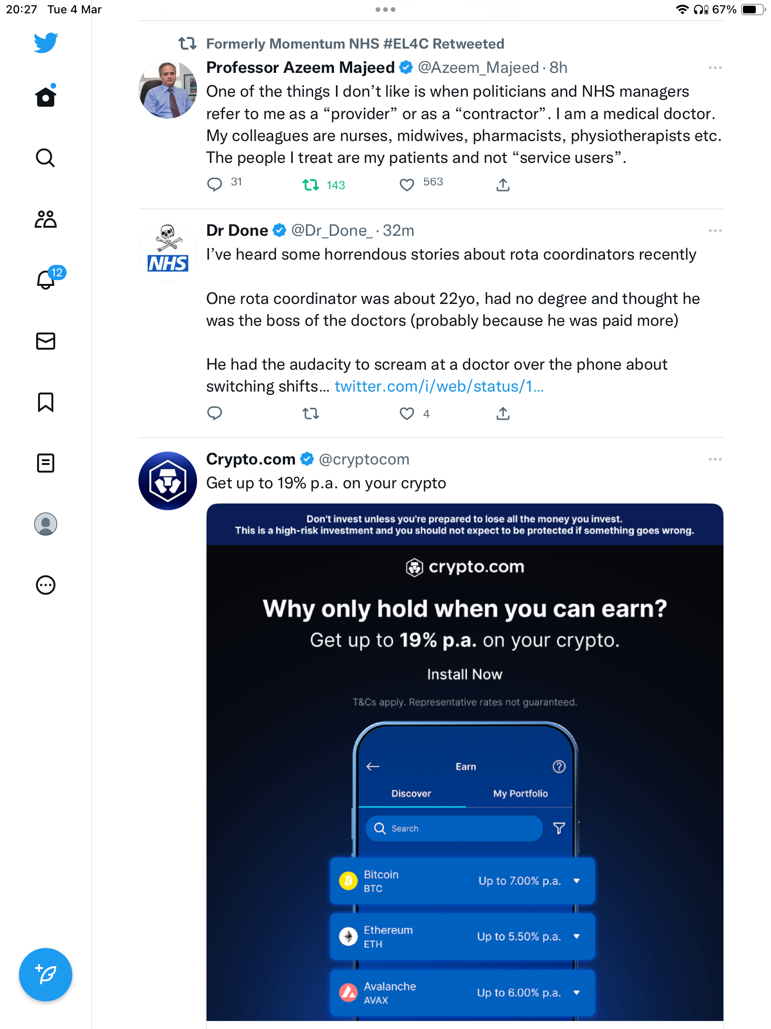Screen dimensions: 771x1029
Task: Open Profile avatar icon in sidebar
Action: coord(46,524)
